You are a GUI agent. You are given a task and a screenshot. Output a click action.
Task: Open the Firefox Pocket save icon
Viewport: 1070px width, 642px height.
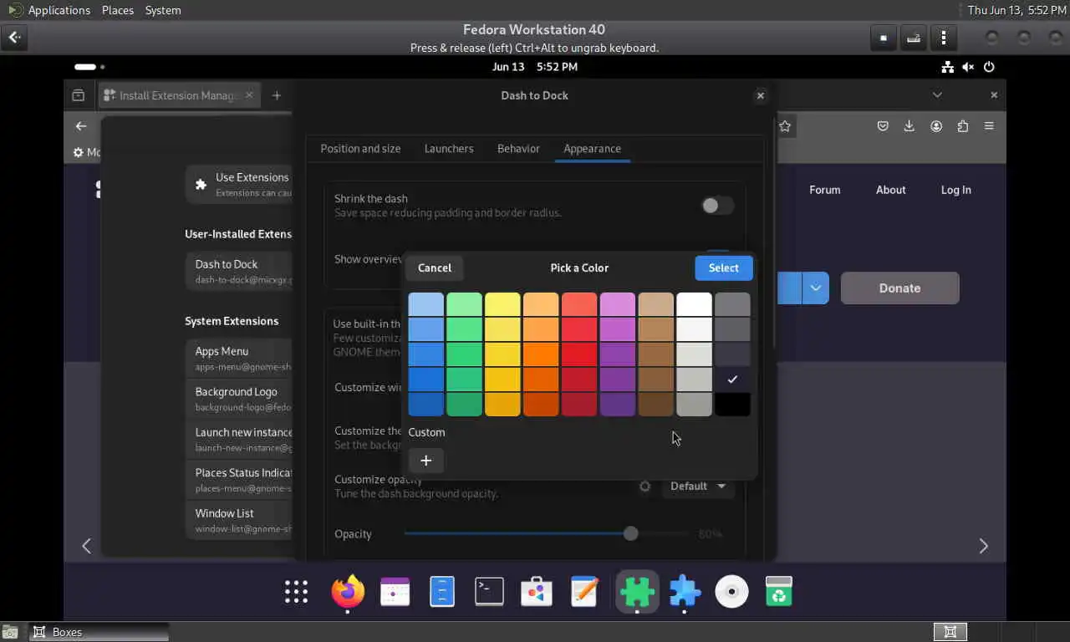tap(883, 126)
